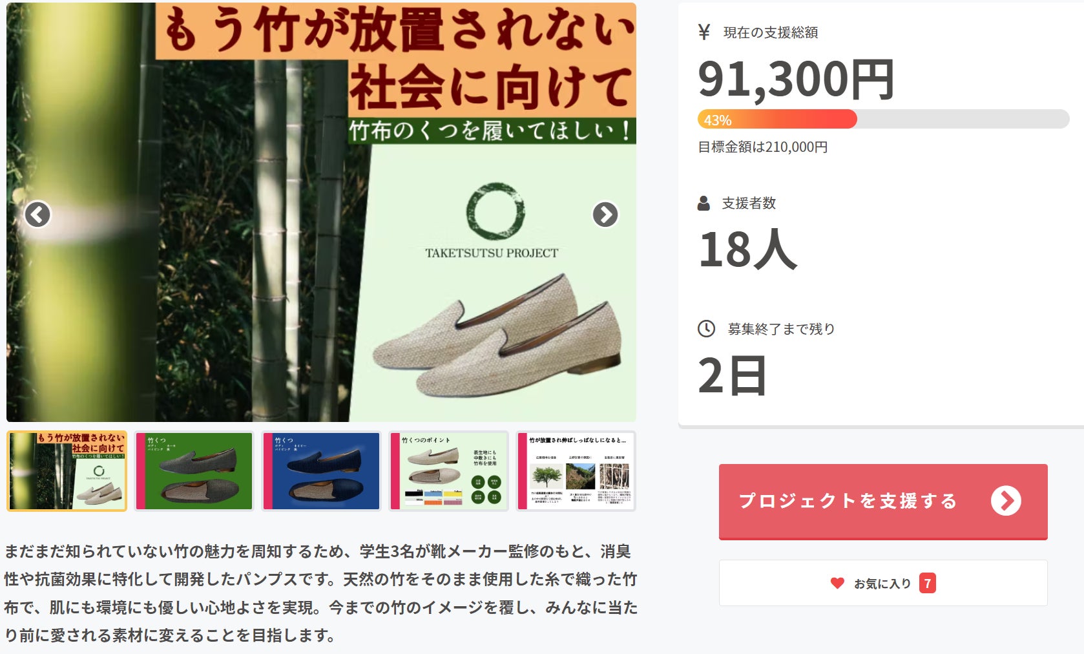
Task: Click the 91,300円 total amount
Action: 796,79
